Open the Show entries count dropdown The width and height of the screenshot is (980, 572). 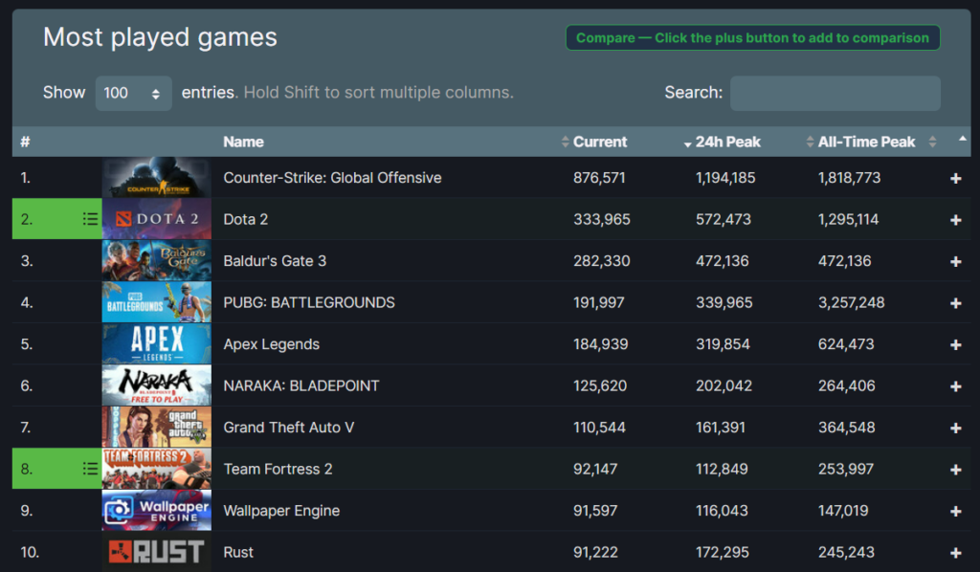(x=133, y=93)
